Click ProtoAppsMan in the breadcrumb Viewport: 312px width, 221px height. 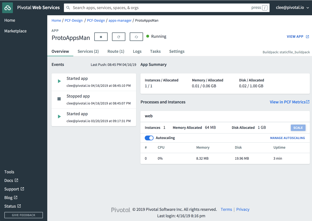pyautogui.click(x=147, y=20)
